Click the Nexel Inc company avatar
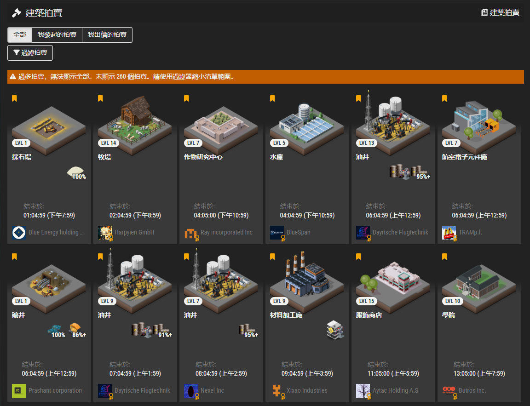530x406 pixels. pos(191,391)
